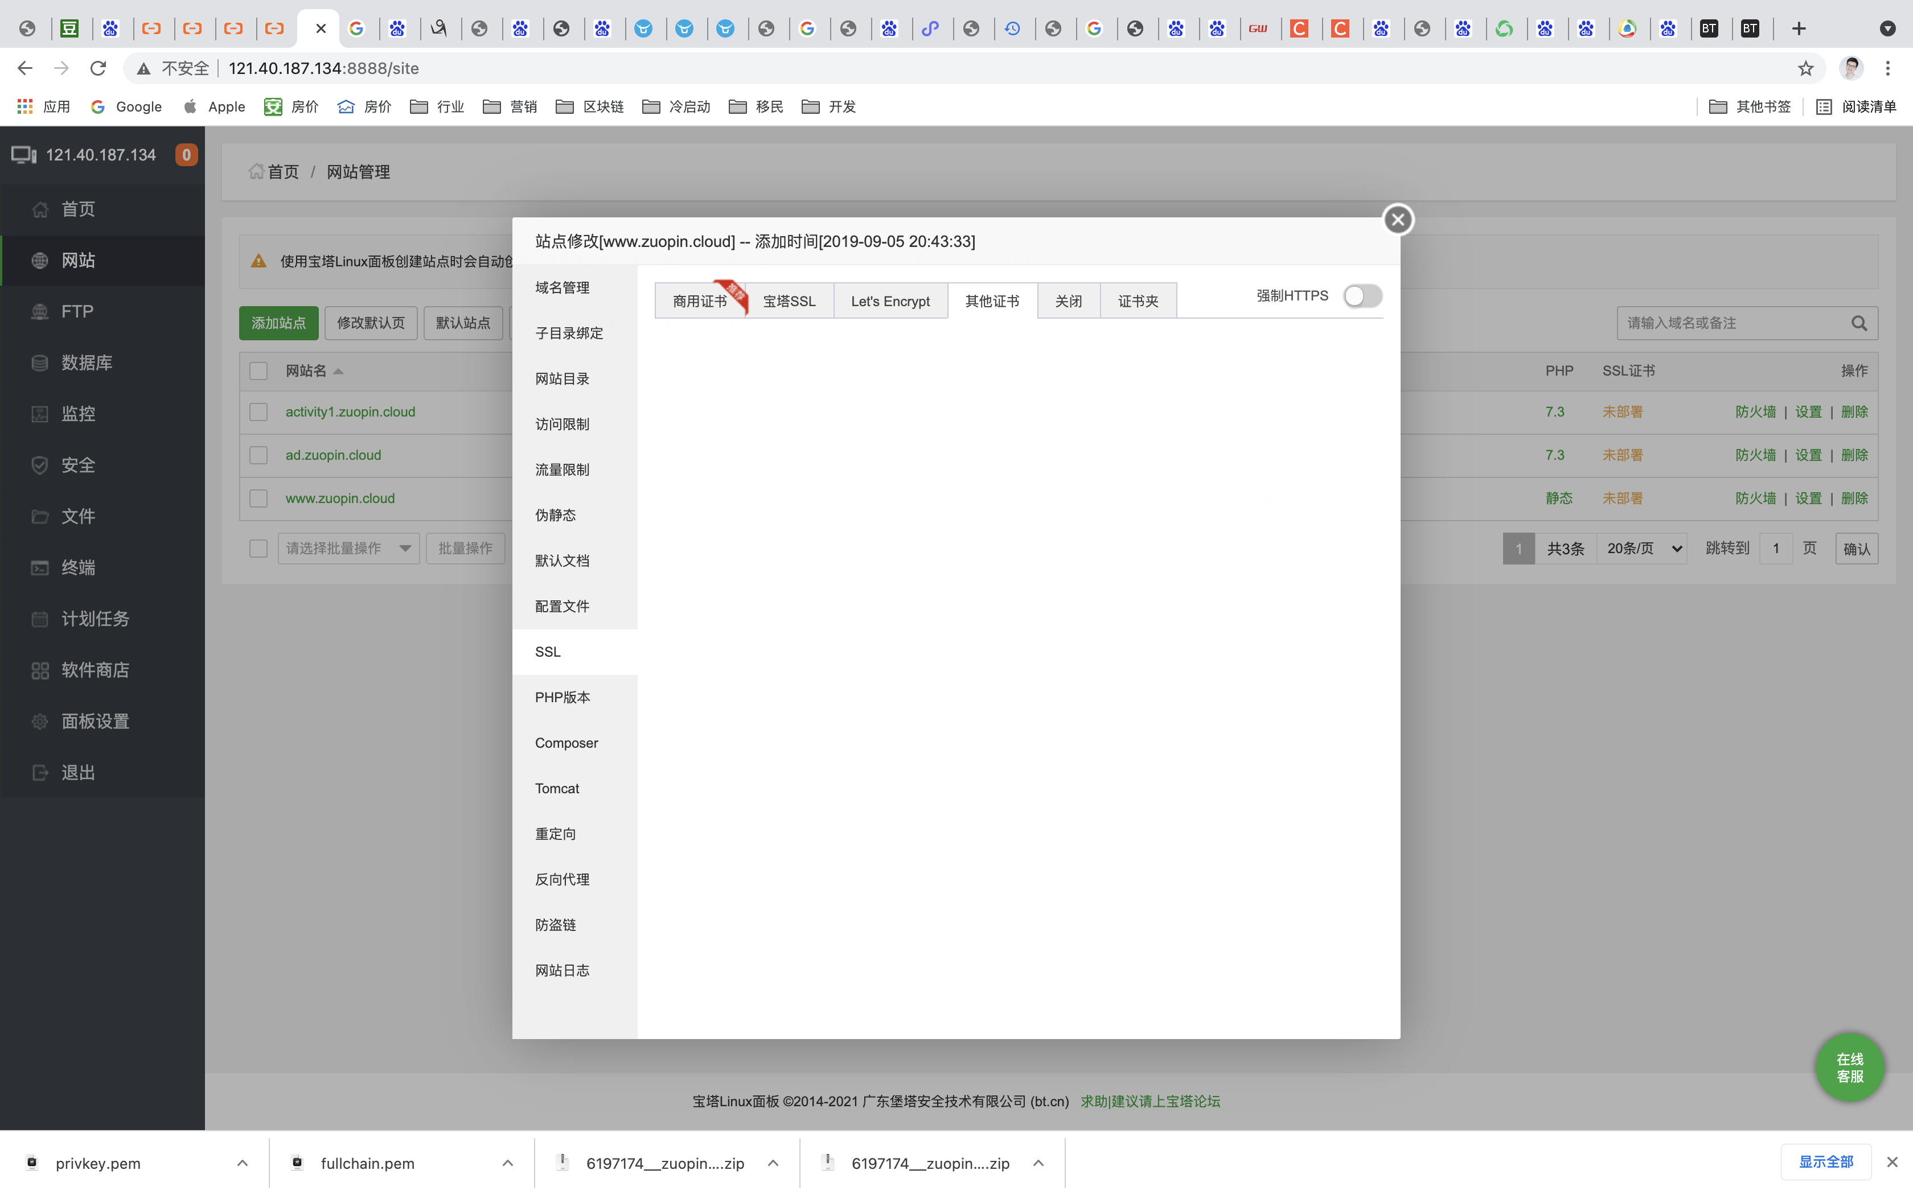Select 配置文件 in the dialog menu
Screen dimensions: 1913x1195
click(562, 606)
